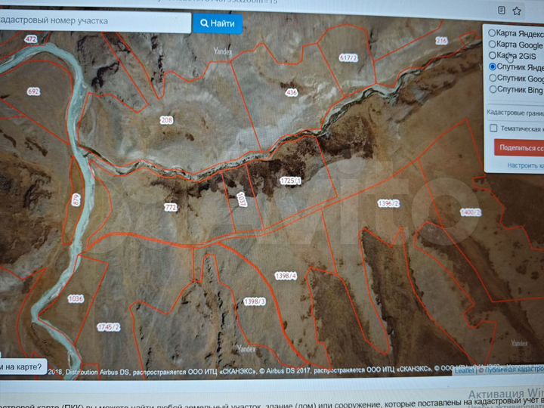This screenshot has width=544, height=408.
Task: Focus the cadastral number search field
Action: pyautogui.click(x=94, y=22)
